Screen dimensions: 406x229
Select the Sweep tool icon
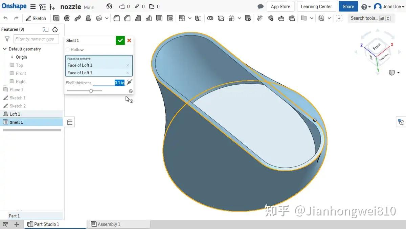pyautogui.click(x=77, y=18)
